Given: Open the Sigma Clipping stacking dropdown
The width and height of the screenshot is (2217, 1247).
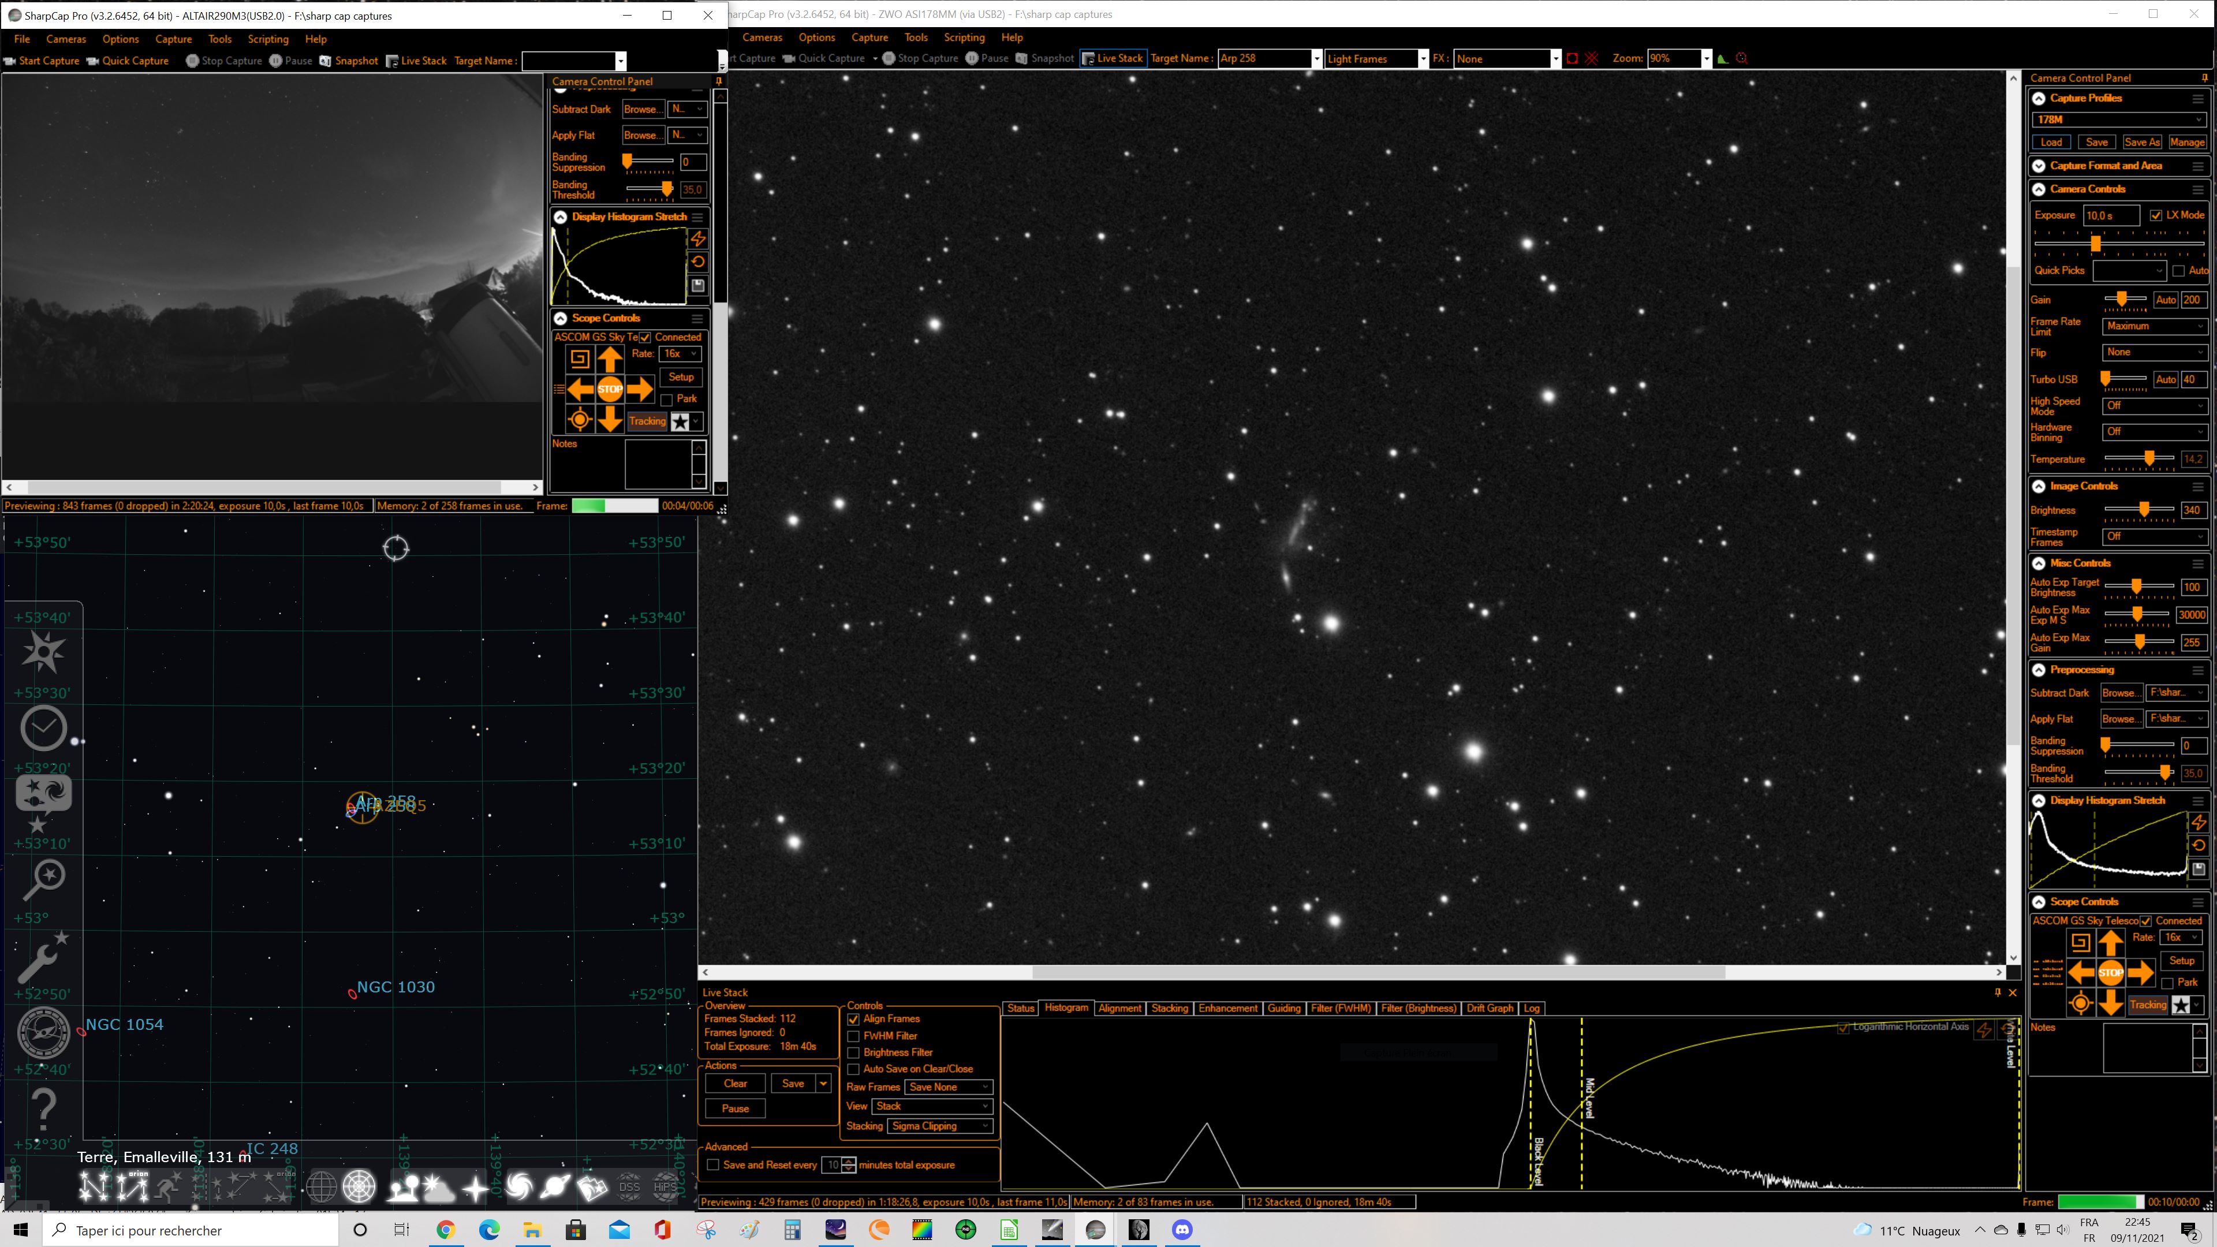Looking at the screenshot, I should point(940,1126).
